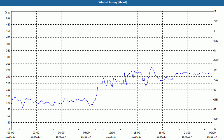The height and width of the screenshot is (140, 224).
Task: Click the NW compass label
Action: [216, 60]
